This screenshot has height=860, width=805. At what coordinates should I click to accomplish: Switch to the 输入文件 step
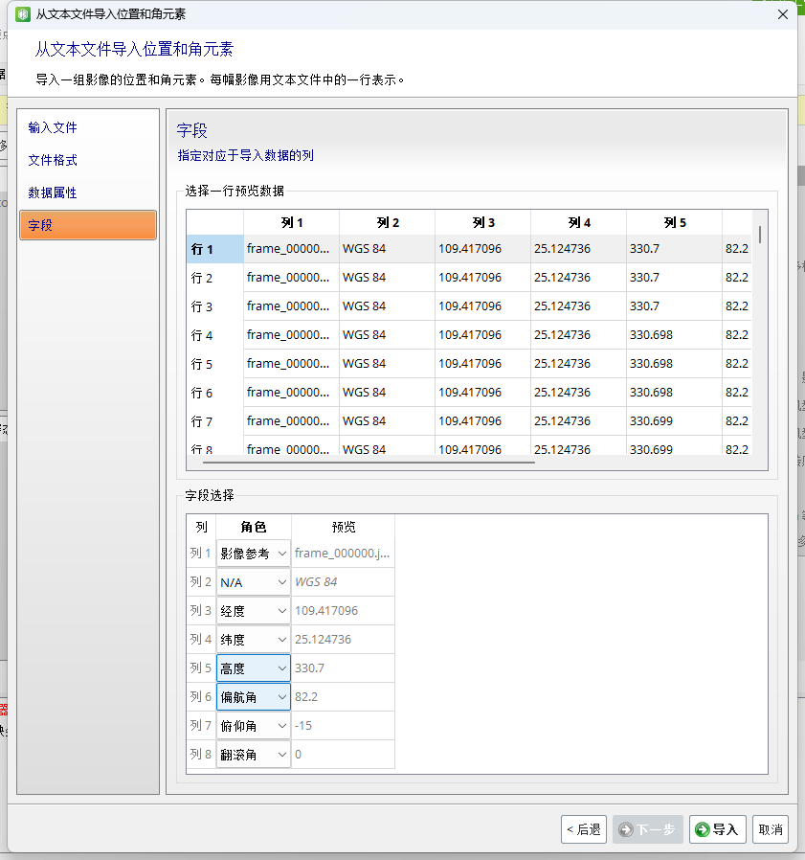pyautogui.click(x=51, y=126)
